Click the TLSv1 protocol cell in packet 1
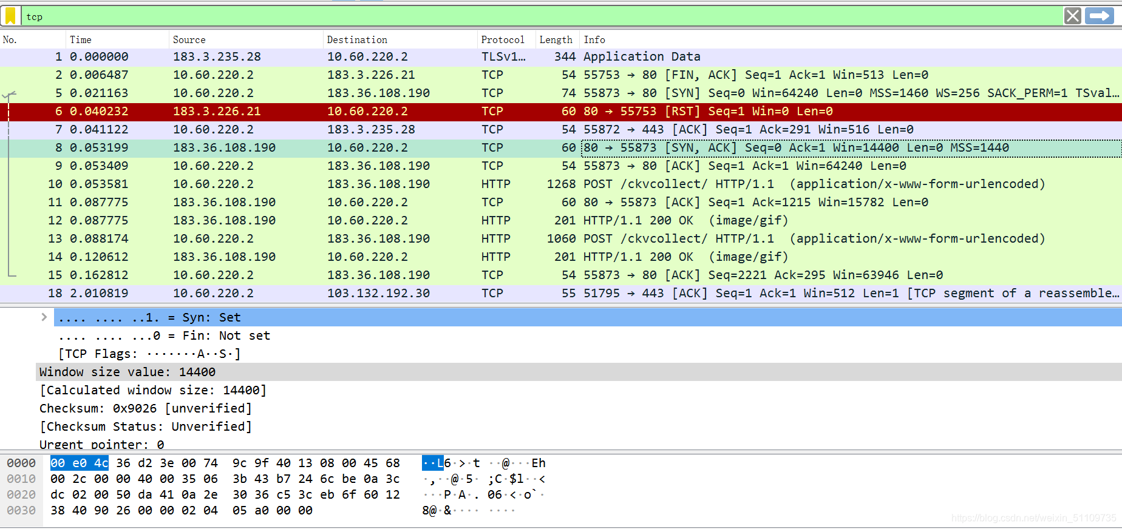 pyautogui.click(x=503, y=56)
